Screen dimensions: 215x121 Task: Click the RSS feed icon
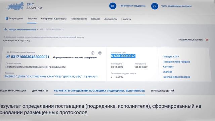point(207,40)
